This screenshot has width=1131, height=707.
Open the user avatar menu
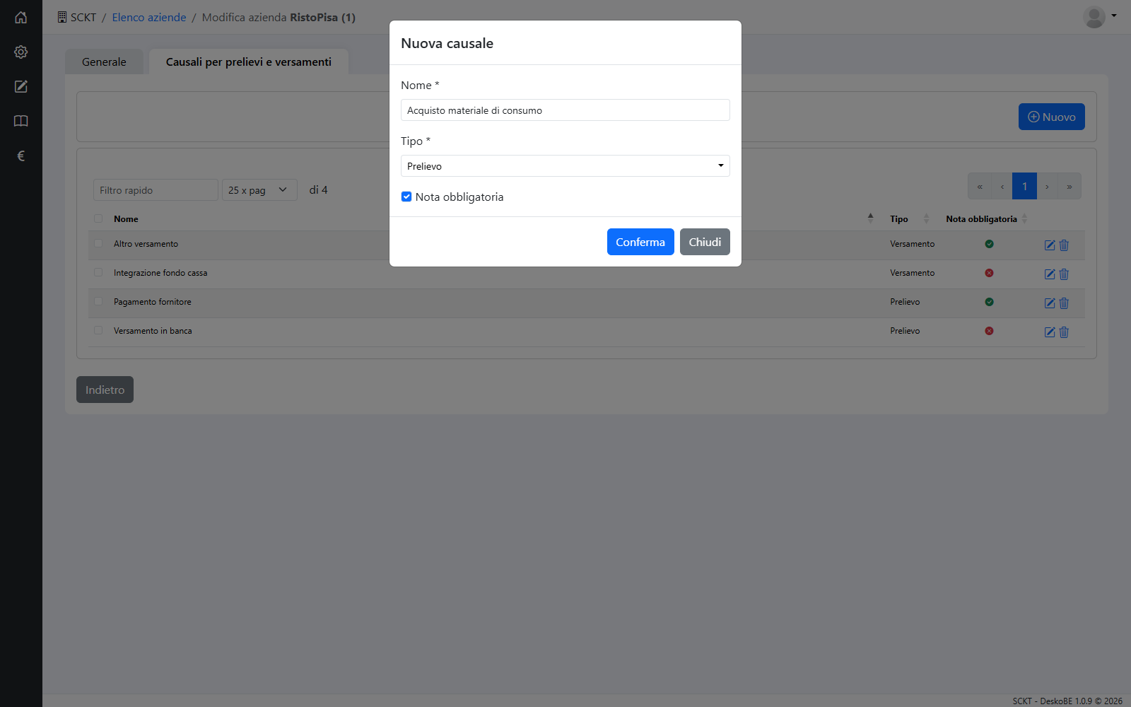(1099, 17)
